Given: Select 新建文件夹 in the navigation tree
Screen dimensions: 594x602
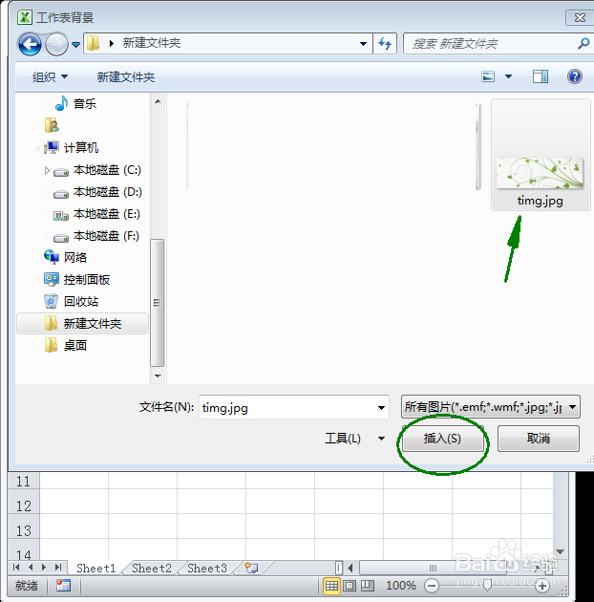Looking at the screenshot, I should point(82,323).
